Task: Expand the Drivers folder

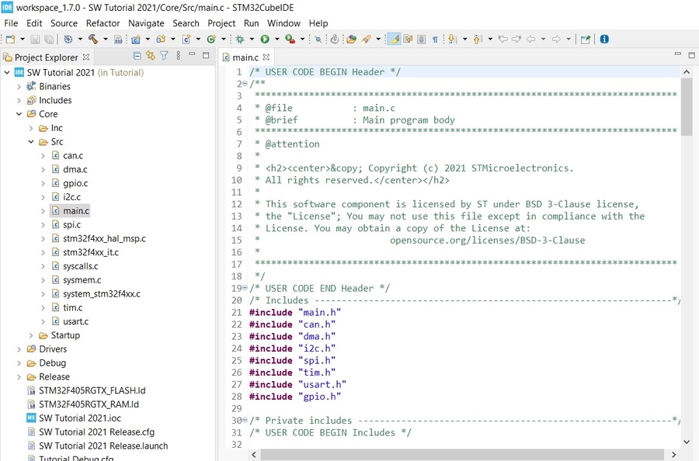Action: click(19, 349)
